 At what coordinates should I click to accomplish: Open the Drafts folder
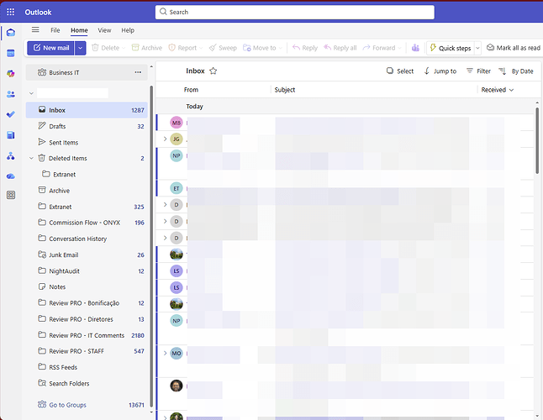[x=57, y=126]
